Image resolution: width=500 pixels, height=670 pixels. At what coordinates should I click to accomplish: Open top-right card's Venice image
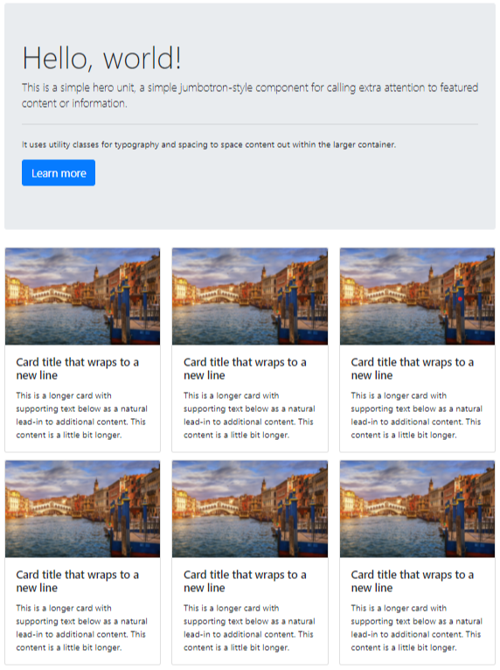[x=417, y=297]
